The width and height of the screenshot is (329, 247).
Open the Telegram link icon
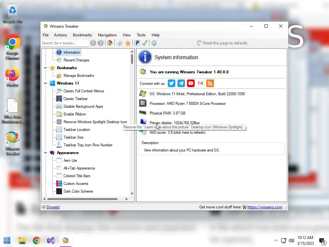181,83
